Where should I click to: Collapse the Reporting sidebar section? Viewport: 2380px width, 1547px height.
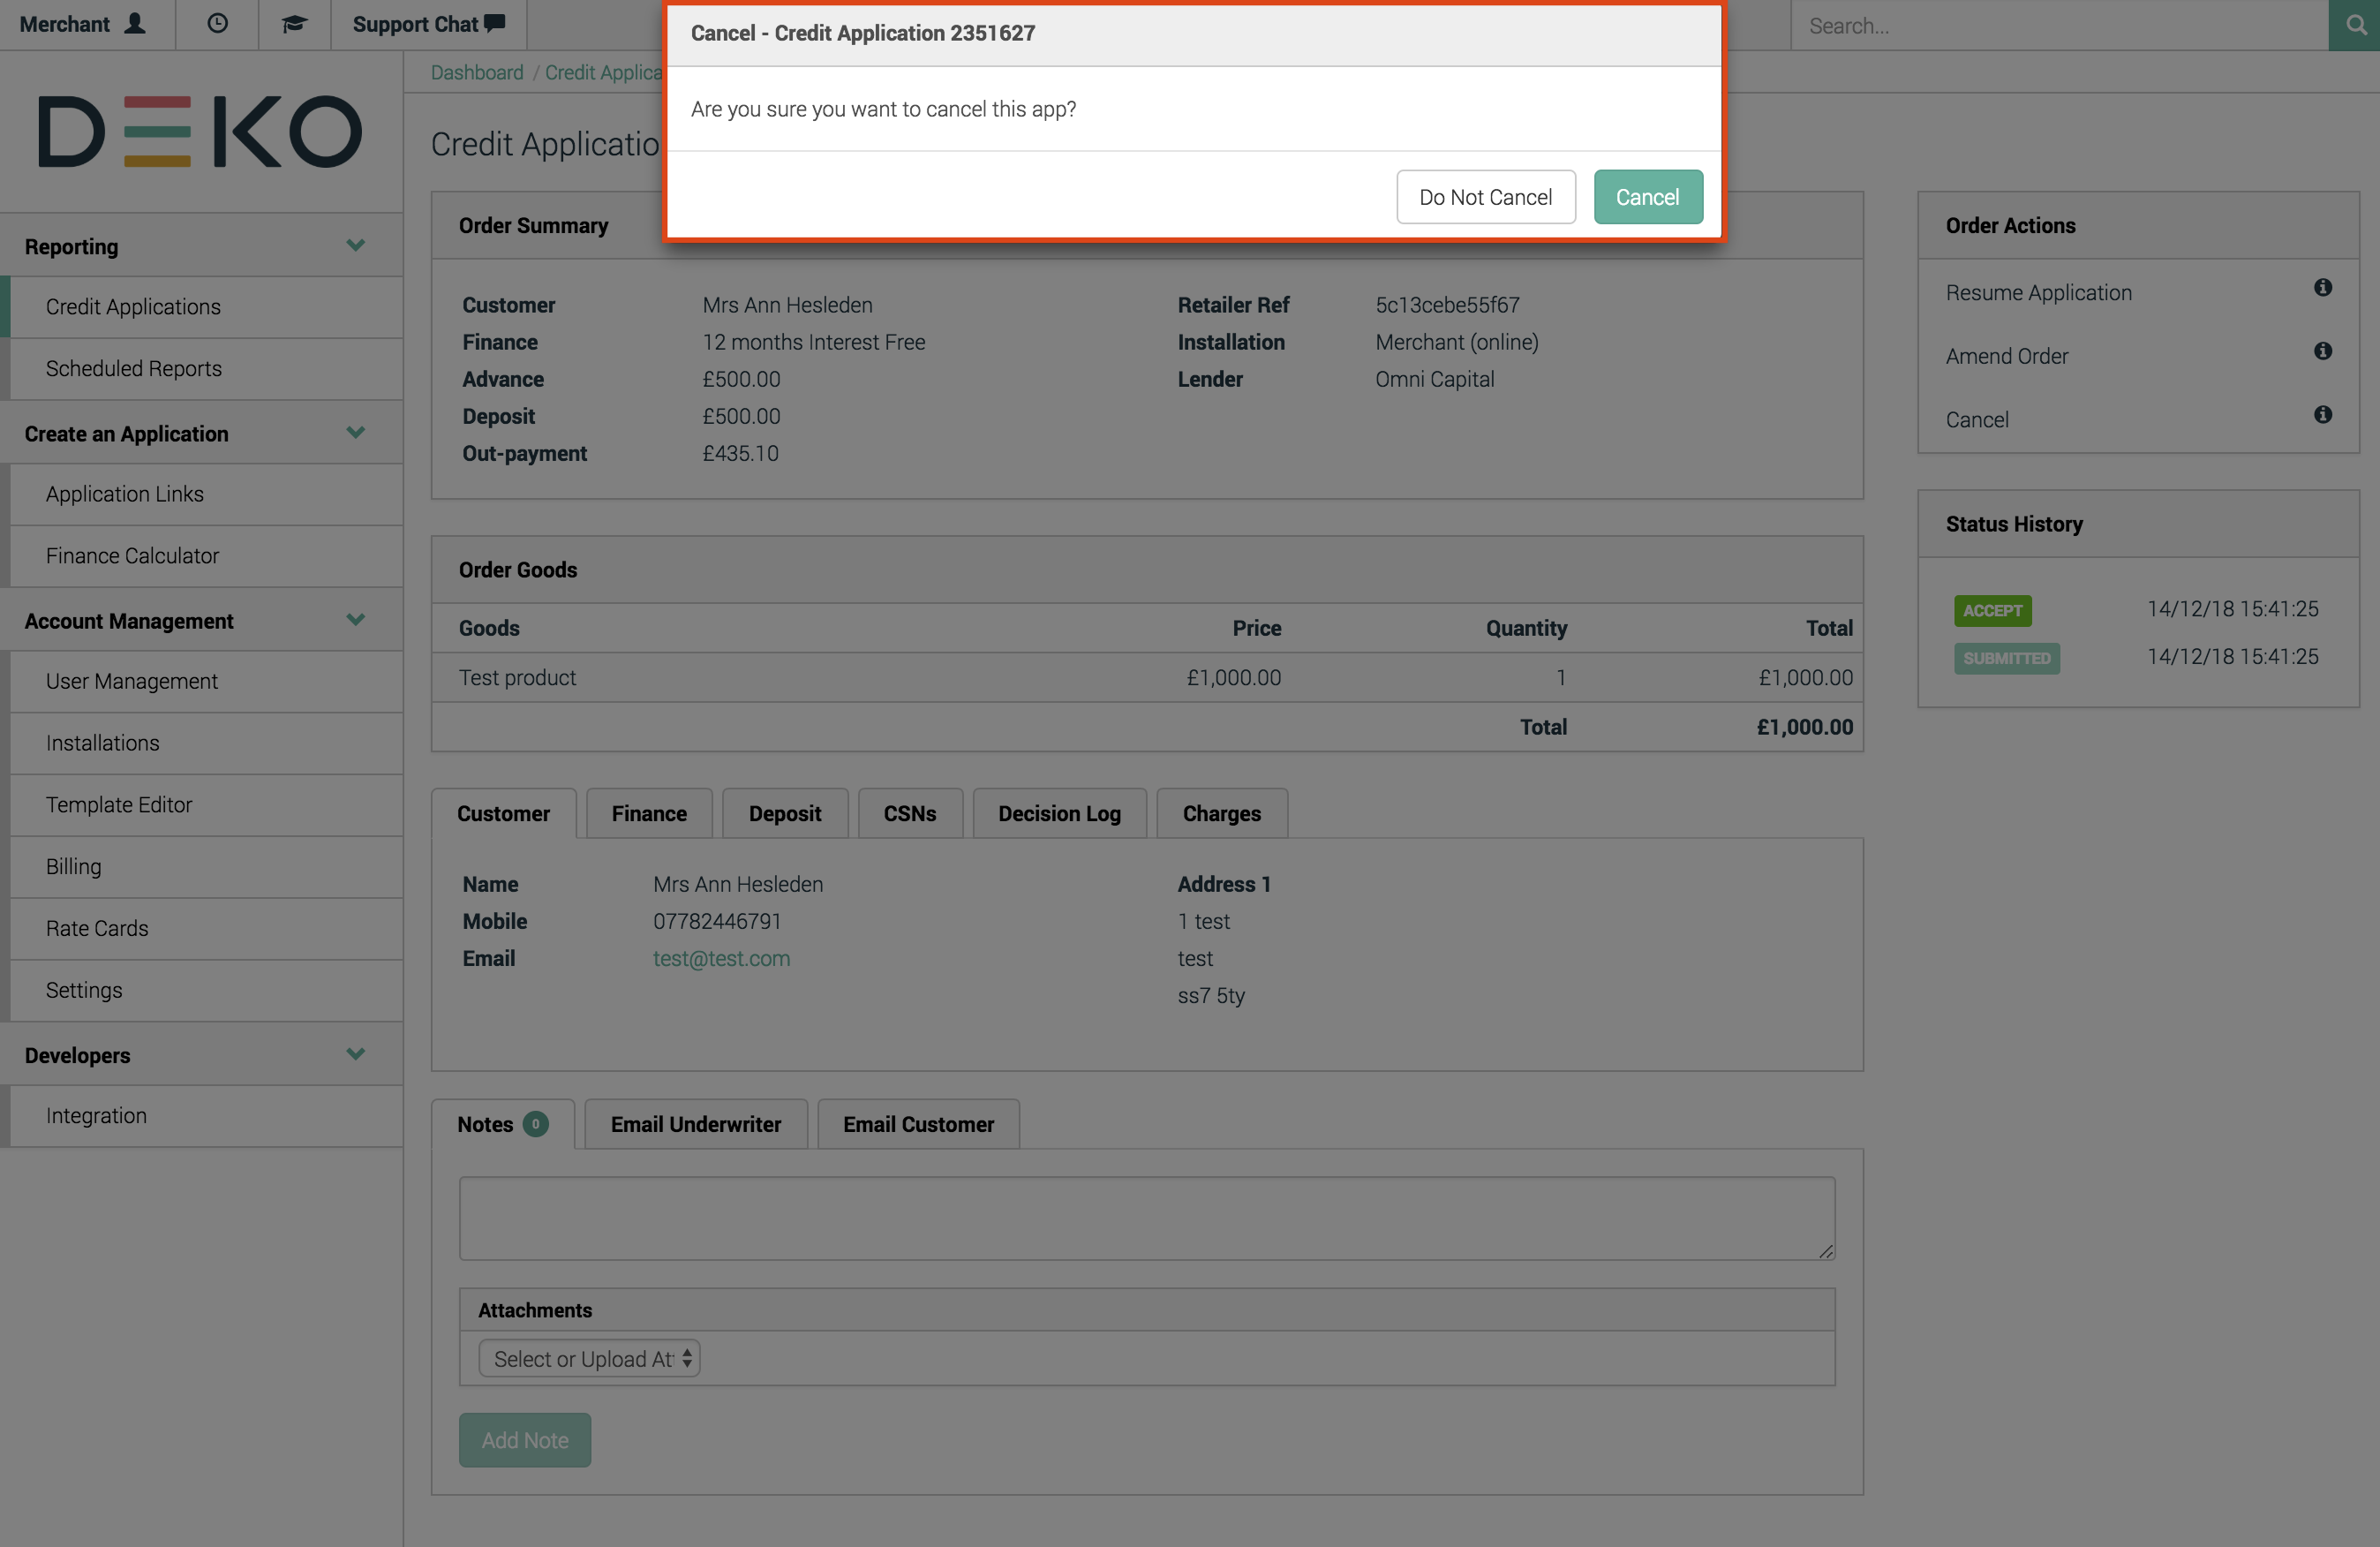pyautogui.click(x=355, y=246)
